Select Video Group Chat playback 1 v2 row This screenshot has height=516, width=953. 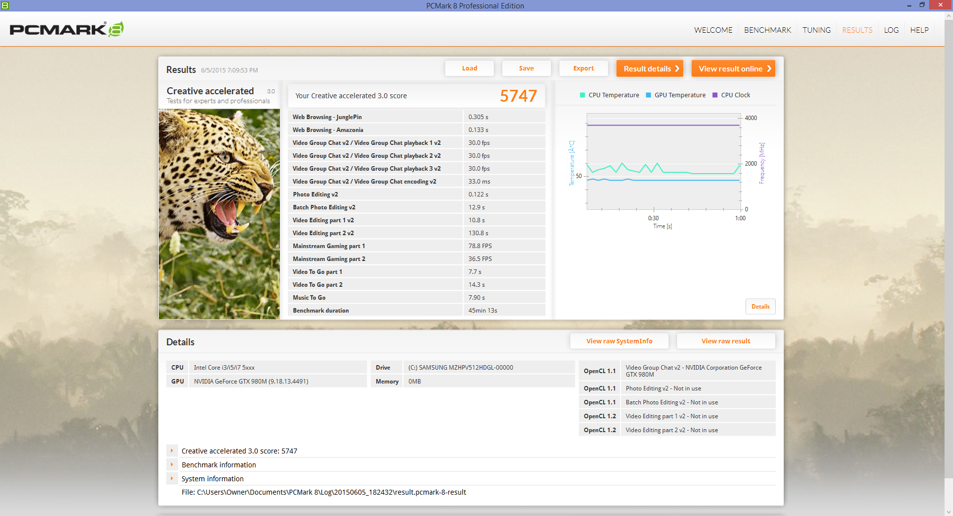click(416, 143)
